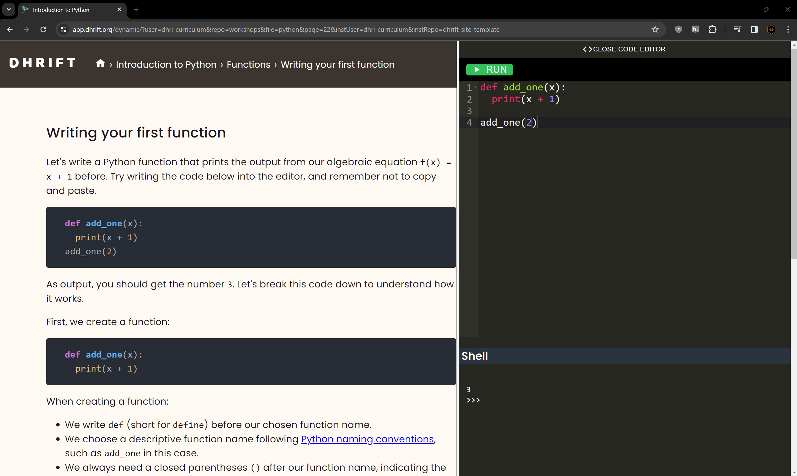Bookmark this page with star icon
This screenshot has height=476, width=797.
655,30
